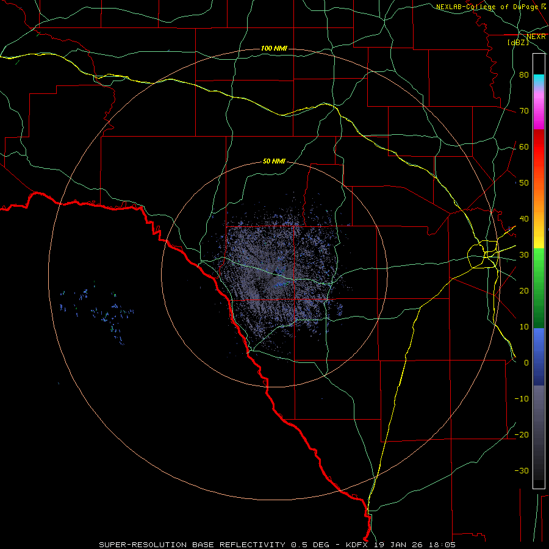This screenshot has height=549, width=549.
Task: Click the 20 dBZ green color band
Action: pos(539,290)
